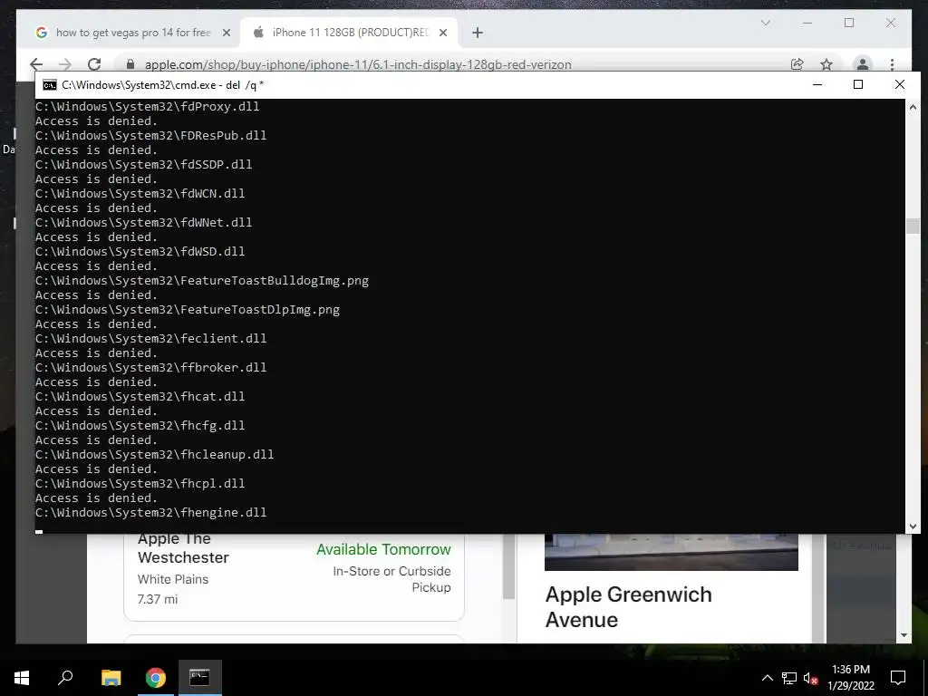Viewport: 928px width, 696px height.
Task: Click cmd scrollbar up arrow
Action: (x=913, y=107)
